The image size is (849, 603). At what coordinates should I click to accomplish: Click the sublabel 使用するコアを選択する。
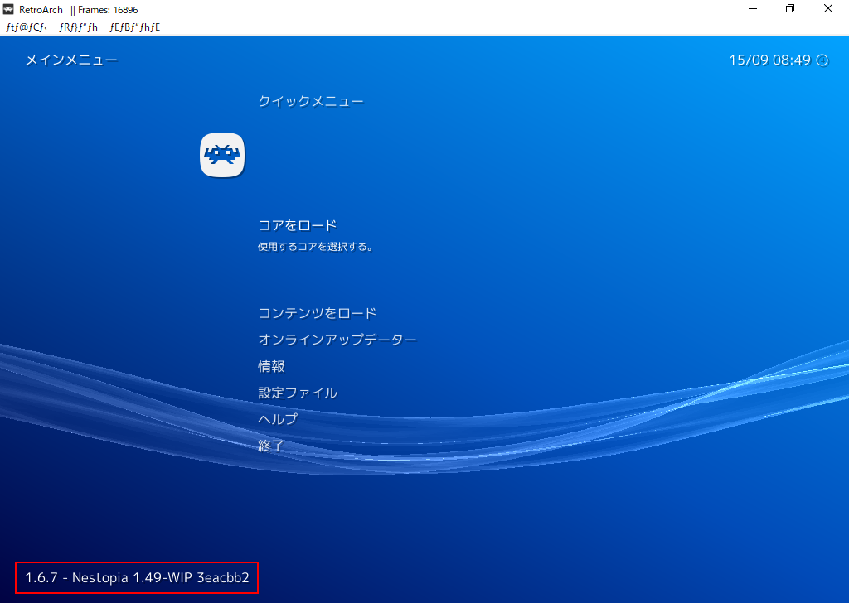(316, 247)
